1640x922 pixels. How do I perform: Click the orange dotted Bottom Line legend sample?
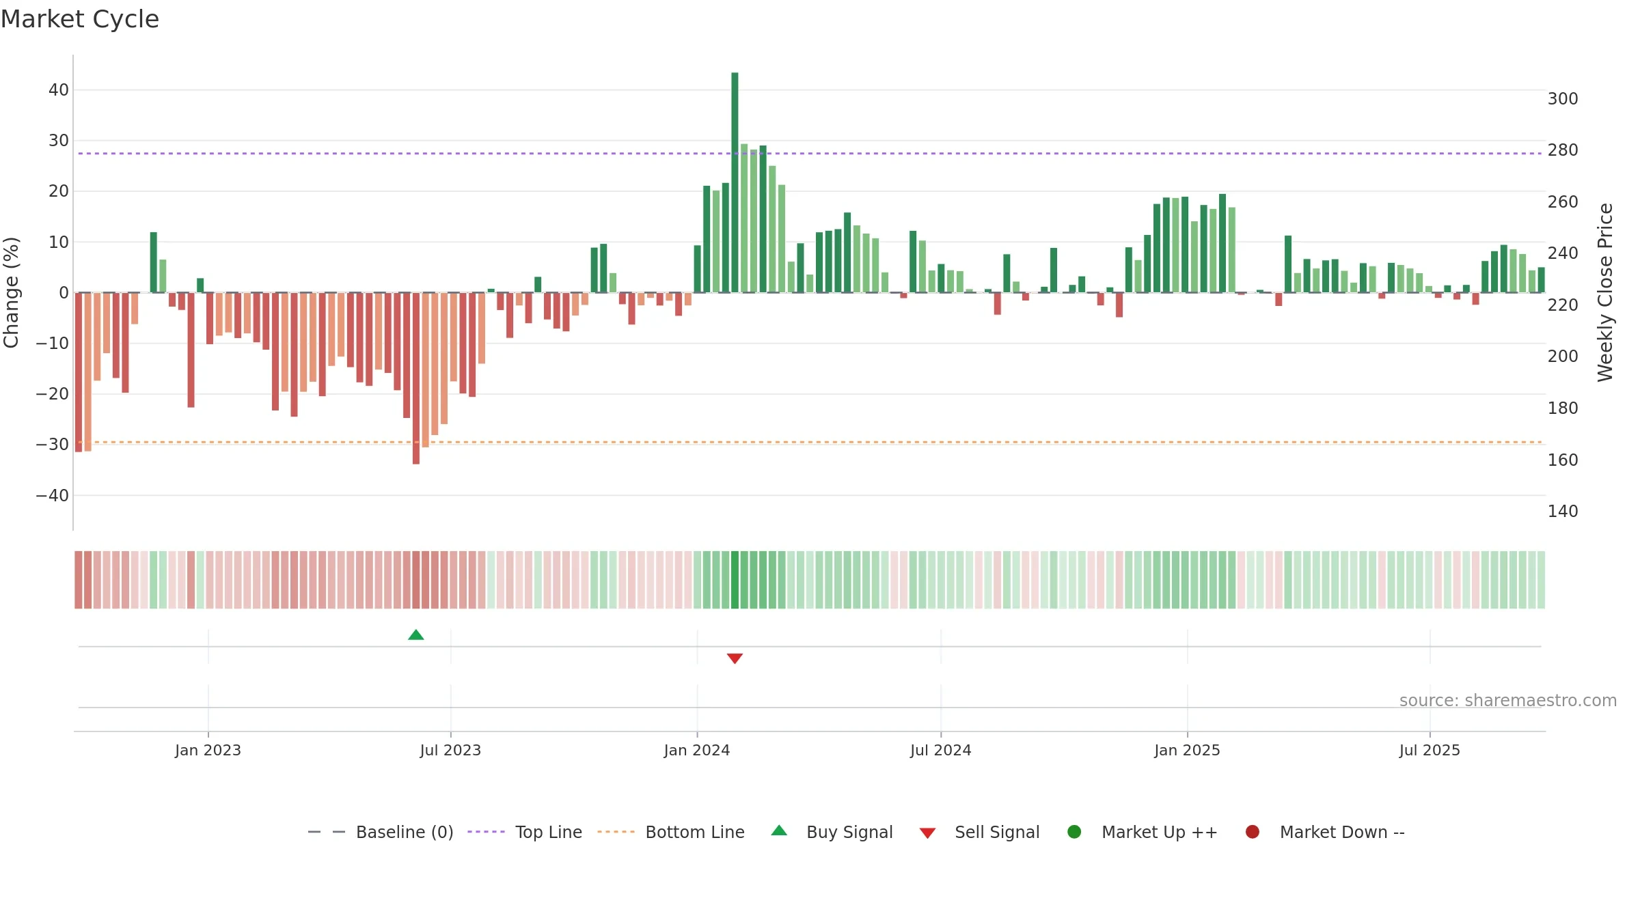point(616,832)
